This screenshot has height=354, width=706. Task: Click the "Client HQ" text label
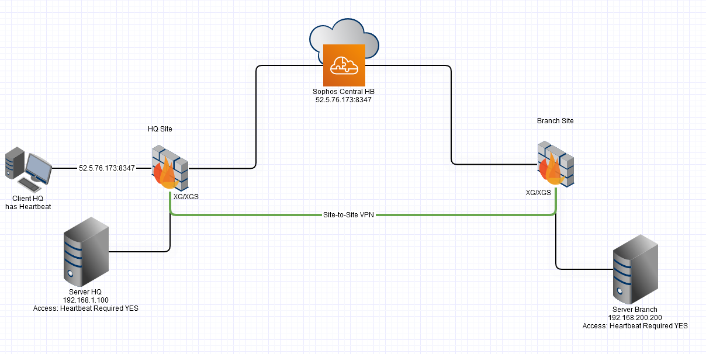click(28, 199)
